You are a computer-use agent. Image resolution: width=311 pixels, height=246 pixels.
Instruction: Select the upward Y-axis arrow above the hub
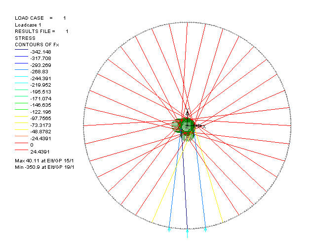(x=187, y=114)
